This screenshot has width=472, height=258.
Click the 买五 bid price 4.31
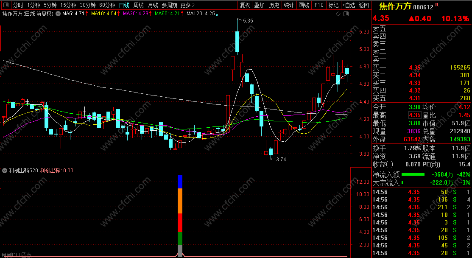click(x=414, y=98)
